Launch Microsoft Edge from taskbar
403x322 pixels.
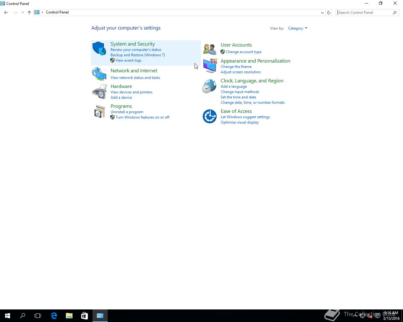(54, 316)
